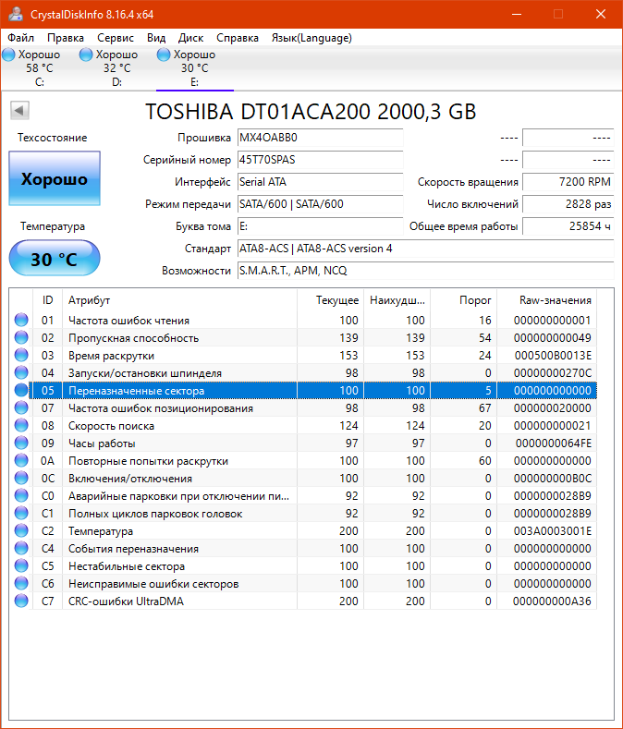Click the Наихудш... column header

point(397,300)
